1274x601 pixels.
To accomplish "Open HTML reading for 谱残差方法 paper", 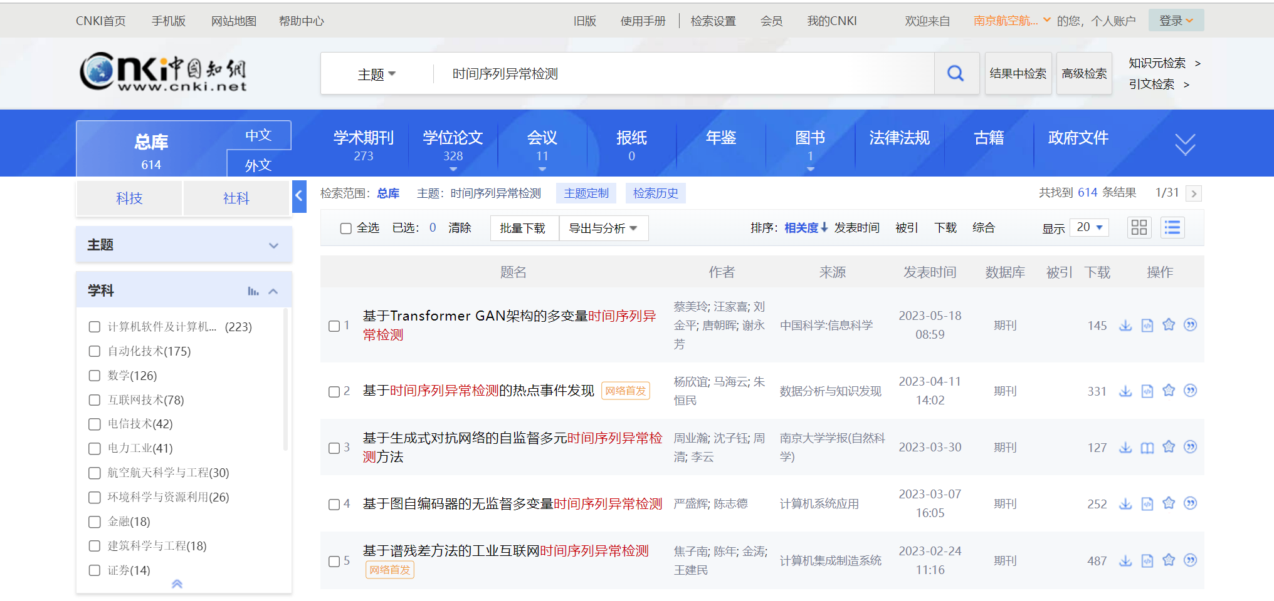I will click(x=1147, y=560).
